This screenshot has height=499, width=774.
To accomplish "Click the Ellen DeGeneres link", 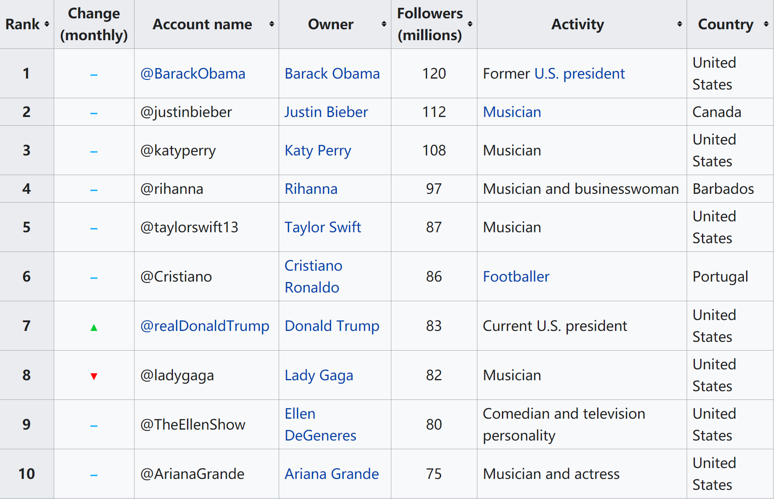I will (320, 424).
